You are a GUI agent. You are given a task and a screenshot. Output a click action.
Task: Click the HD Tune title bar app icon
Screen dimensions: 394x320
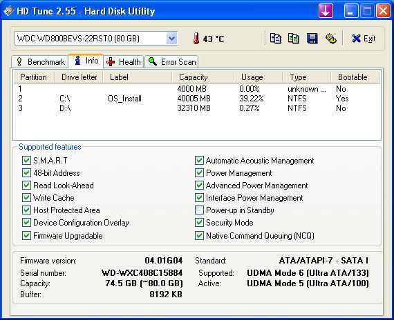8,11
